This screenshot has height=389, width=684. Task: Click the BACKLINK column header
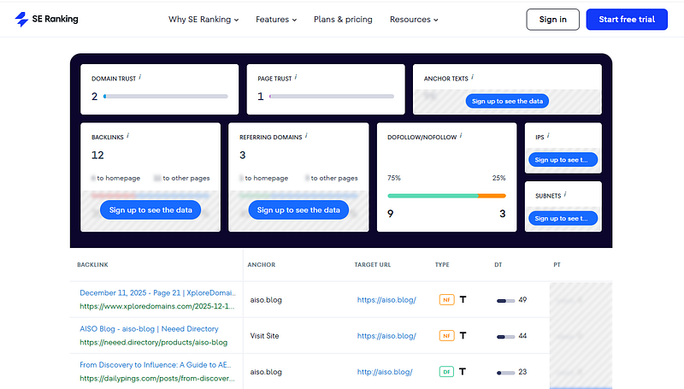pyautogui.click(x=92, y=265)
